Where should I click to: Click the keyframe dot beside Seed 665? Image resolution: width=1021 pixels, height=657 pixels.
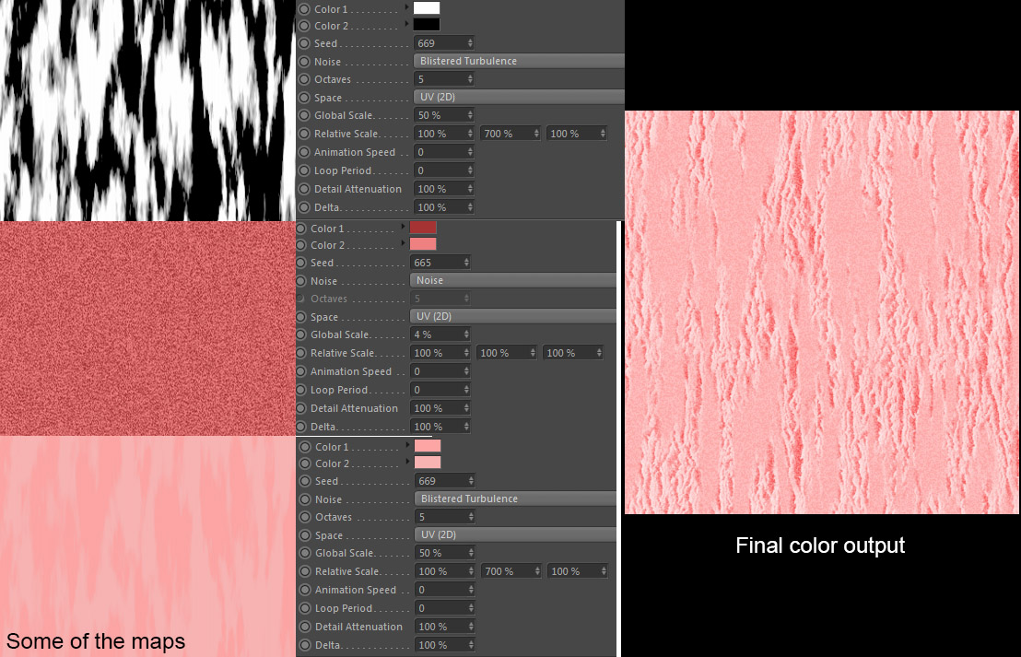300,263
